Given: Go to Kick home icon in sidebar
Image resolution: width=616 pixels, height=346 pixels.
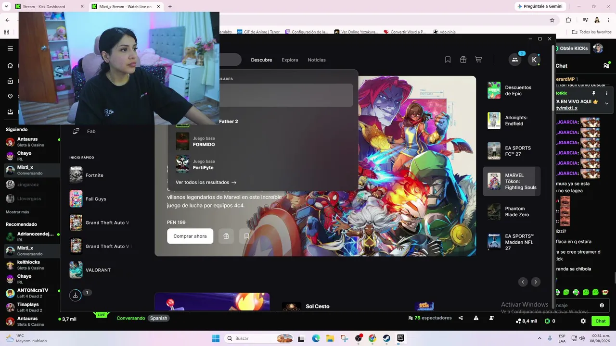Looking at the screenshot, I should coord(10,66).
